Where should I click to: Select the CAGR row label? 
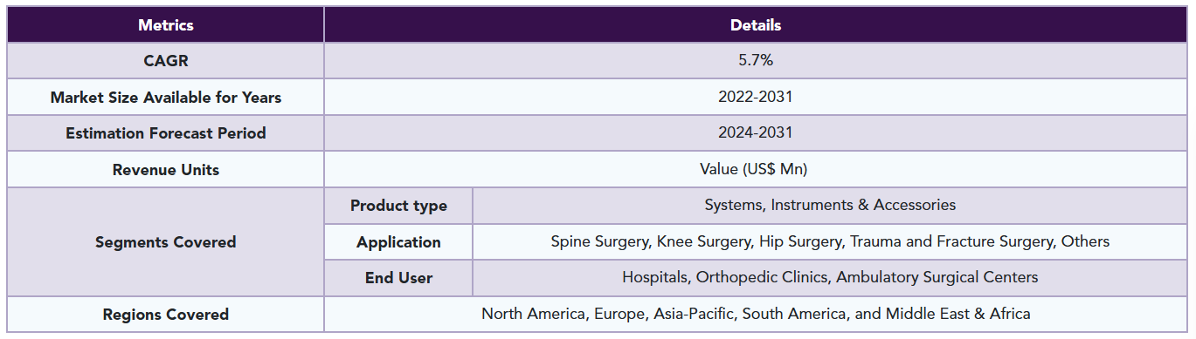click(166, 61)
